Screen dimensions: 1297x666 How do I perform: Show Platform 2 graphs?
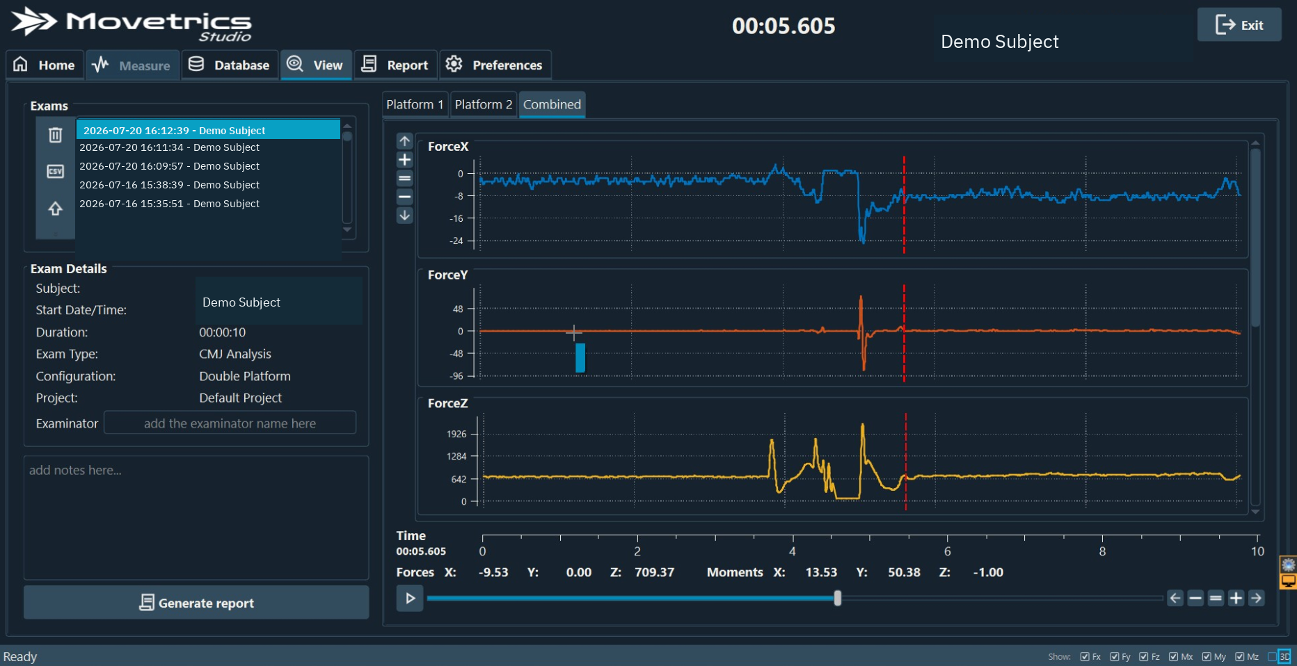coord(484,104)
